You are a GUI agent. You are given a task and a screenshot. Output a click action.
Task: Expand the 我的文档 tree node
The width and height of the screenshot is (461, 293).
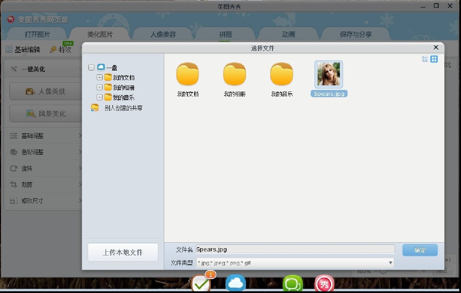(100, 77)
